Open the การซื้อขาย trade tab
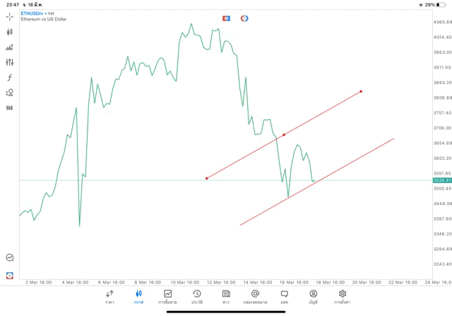The height and width of the screenshot is (316, 452). 167,297
